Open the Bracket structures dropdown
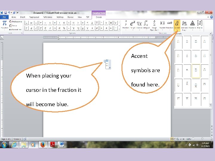 [162, 25]
